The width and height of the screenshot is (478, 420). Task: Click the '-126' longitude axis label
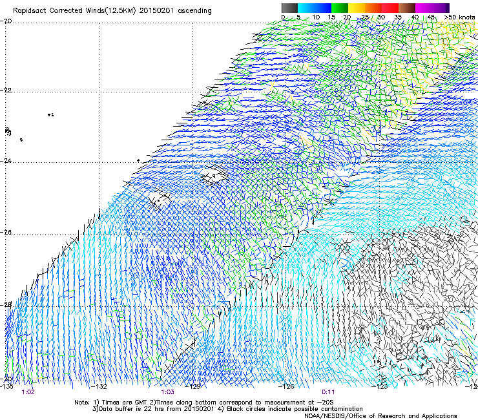(286, 386)
